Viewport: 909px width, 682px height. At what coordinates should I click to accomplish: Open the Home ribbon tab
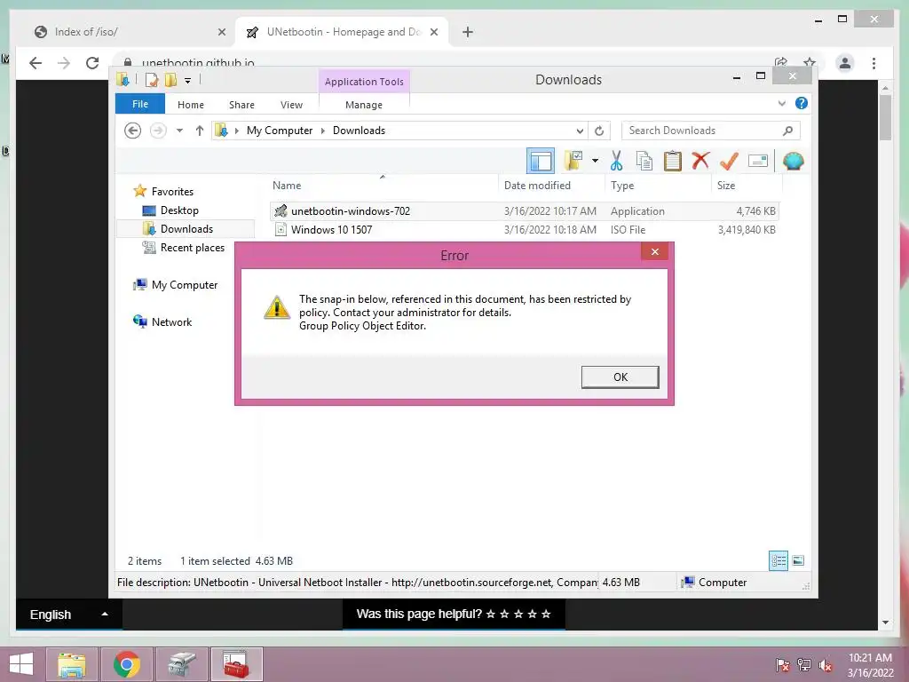pyautogui.click(x=191, y=105)
